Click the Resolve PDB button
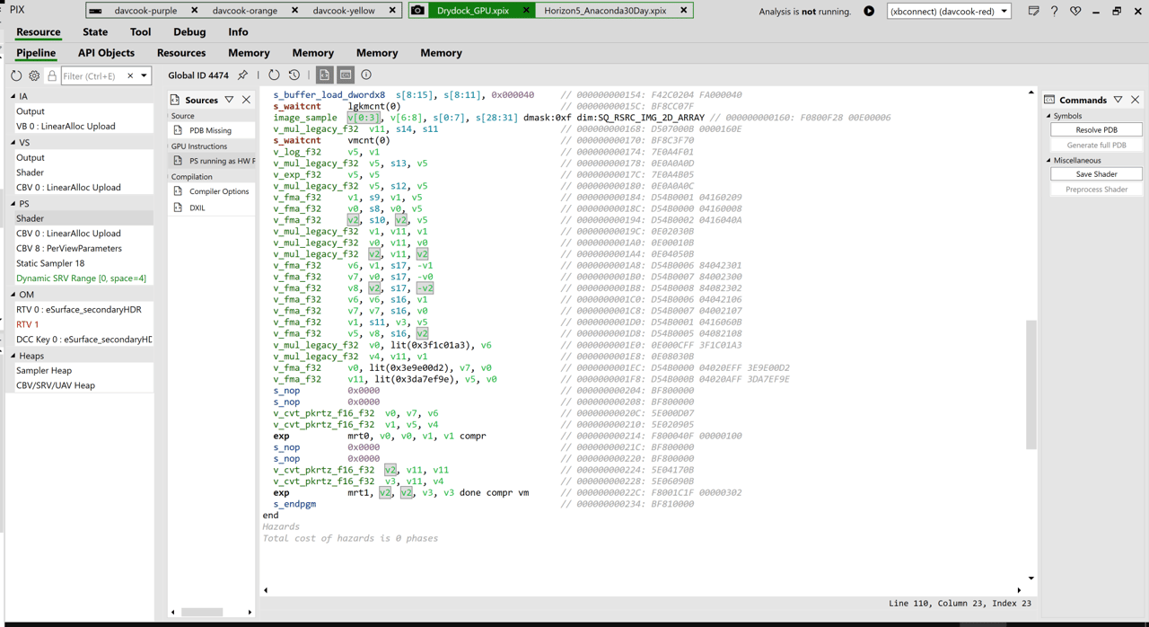 coord(1096,129)
